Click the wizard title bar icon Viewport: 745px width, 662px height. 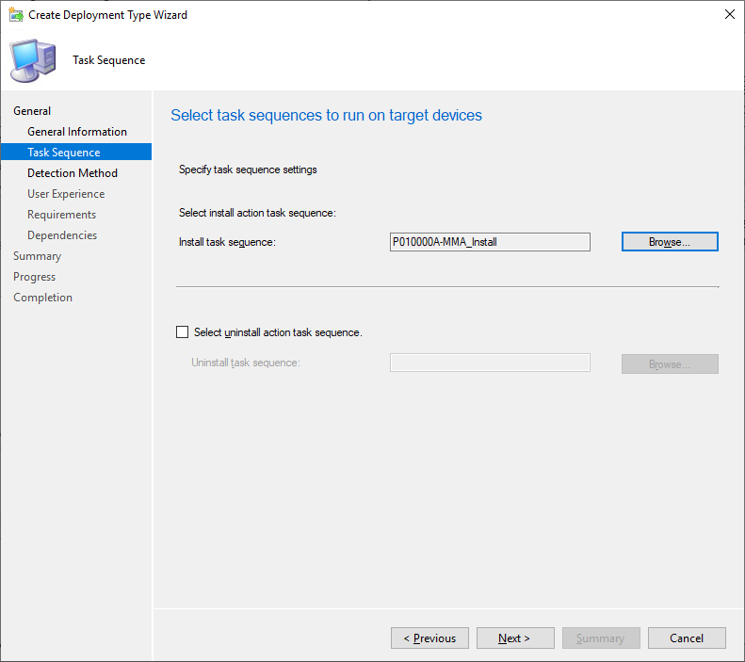pos(16,15)
